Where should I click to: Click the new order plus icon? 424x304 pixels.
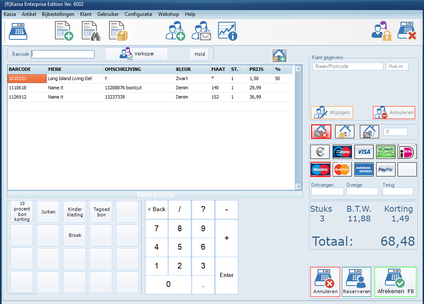tap(64, 31)
